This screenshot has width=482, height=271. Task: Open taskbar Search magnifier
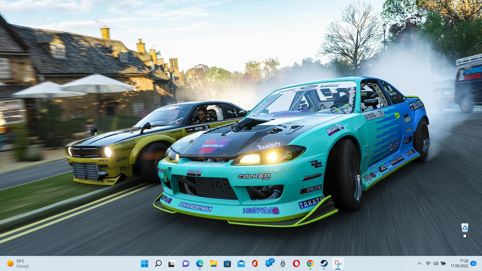[x=158, y=263]
